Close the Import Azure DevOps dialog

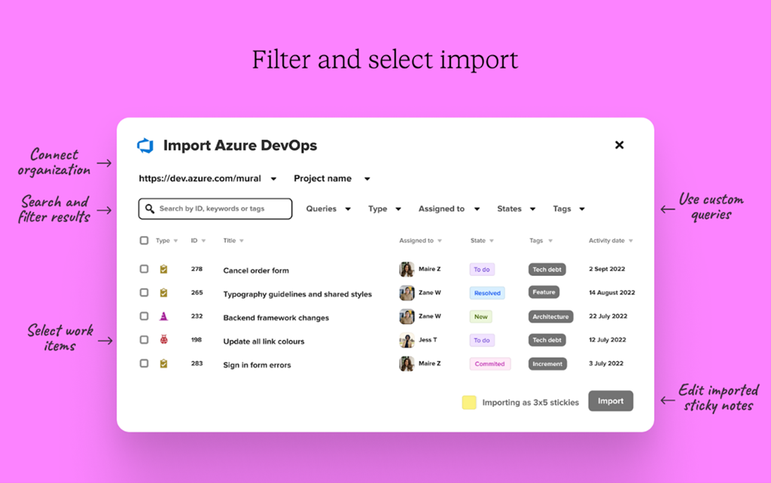tap(619, 145)
